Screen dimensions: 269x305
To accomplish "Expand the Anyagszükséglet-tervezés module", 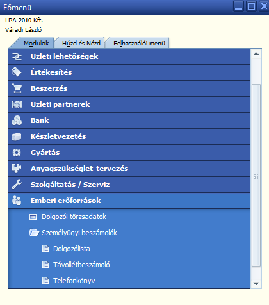I will 129,169.
